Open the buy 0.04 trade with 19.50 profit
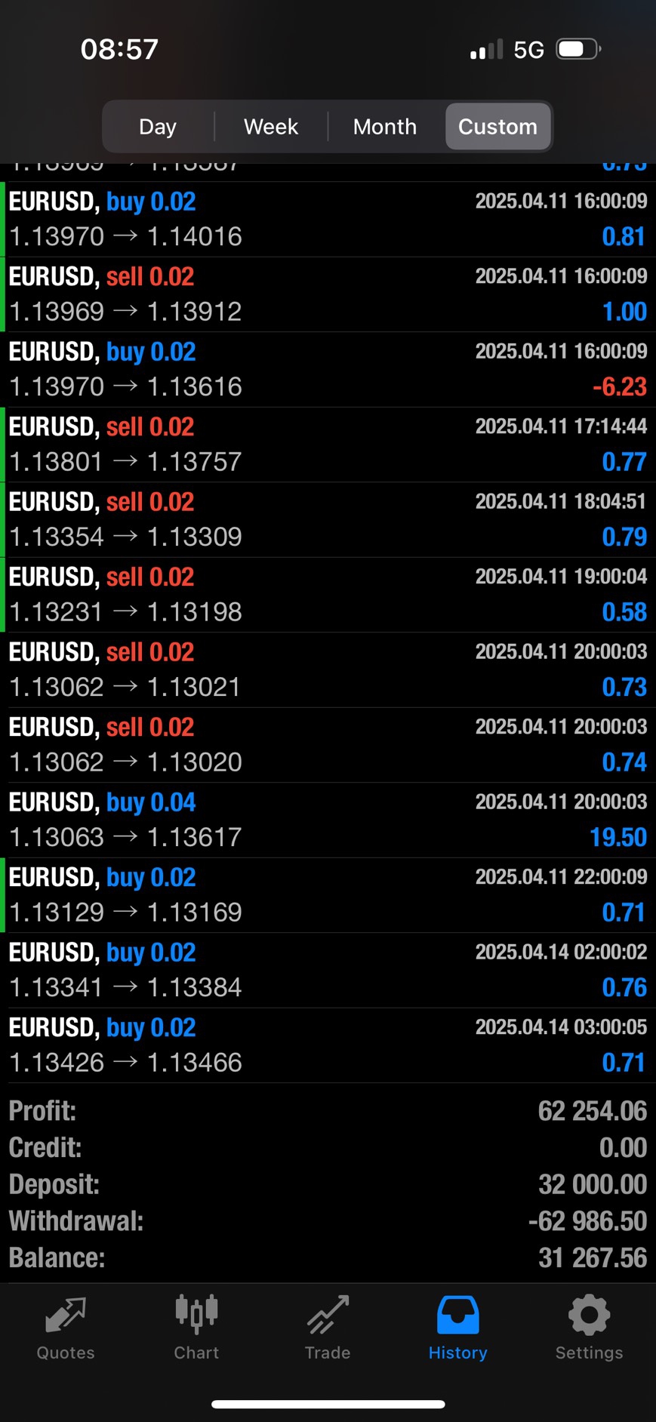Image resolution: width=656 pixels, height=1422 pixels. tap(328, 820)
